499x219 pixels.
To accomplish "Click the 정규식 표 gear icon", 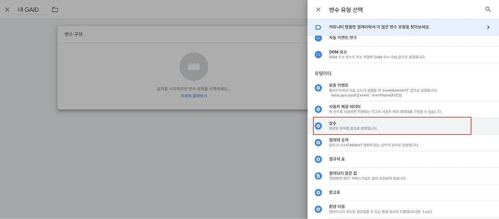I will click(318, 159).
